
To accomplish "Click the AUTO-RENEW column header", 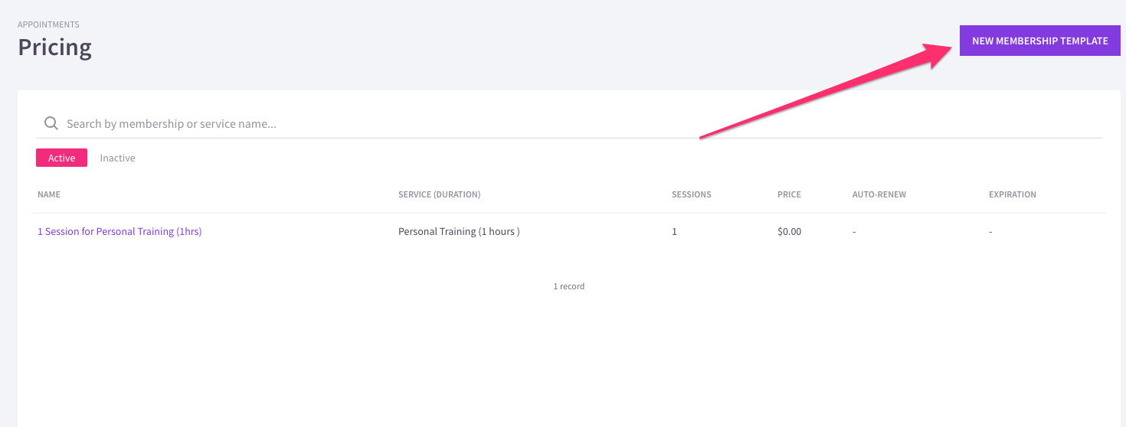I will point(879,194).
